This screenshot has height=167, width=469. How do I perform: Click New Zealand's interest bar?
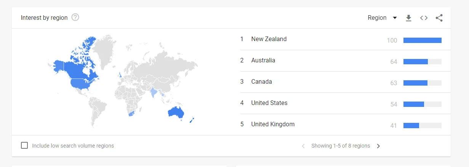[x=422, y=40]
